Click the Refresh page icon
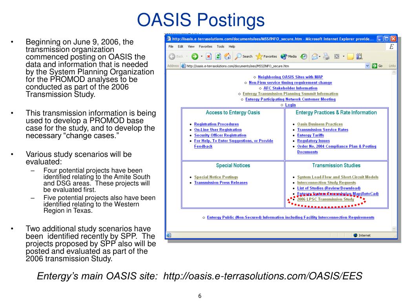 [x=218, y=56]
